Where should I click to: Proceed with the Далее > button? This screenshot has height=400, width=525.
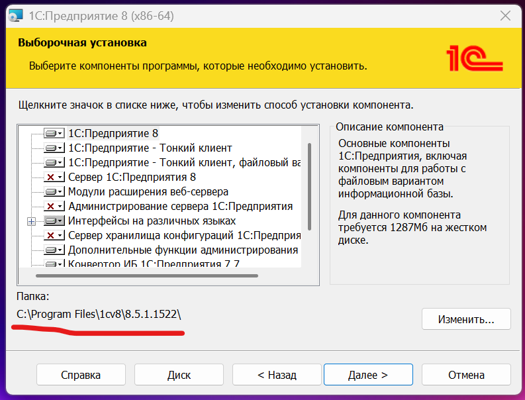pos(368,375)
